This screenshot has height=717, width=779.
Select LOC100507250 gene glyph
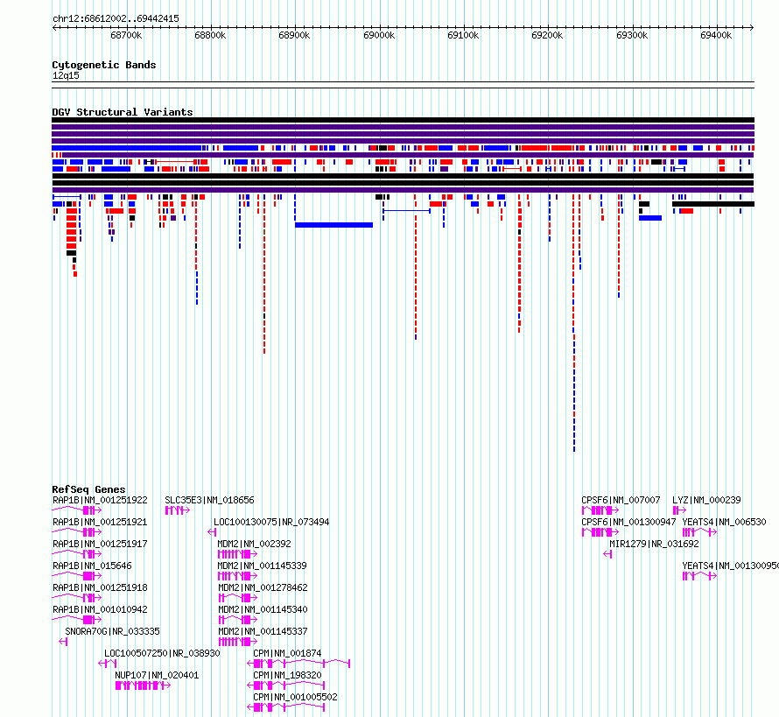108,664
